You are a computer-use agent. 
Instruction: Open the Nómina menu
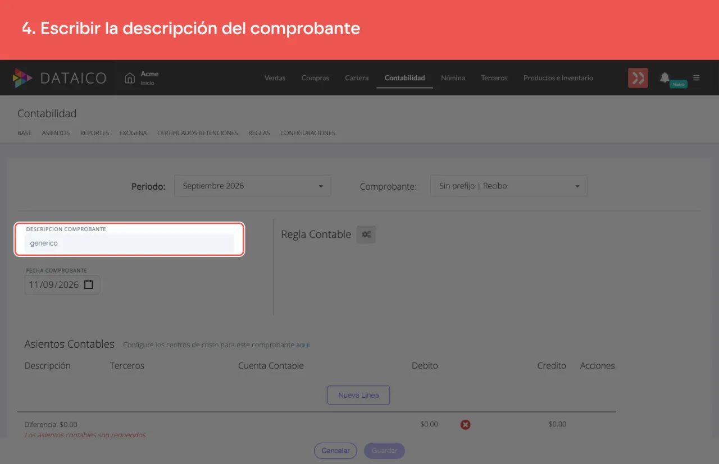point(453,78)
